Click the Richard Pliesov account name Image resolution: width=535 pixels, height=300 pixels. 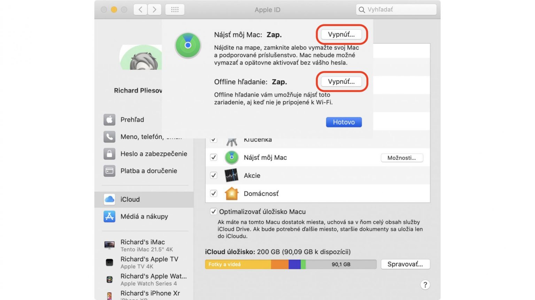138,90
